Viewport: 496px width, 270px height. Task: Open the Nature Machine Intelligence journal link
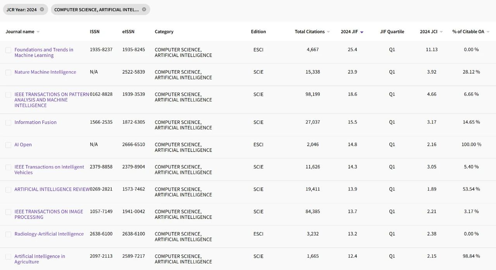(45, 72)
